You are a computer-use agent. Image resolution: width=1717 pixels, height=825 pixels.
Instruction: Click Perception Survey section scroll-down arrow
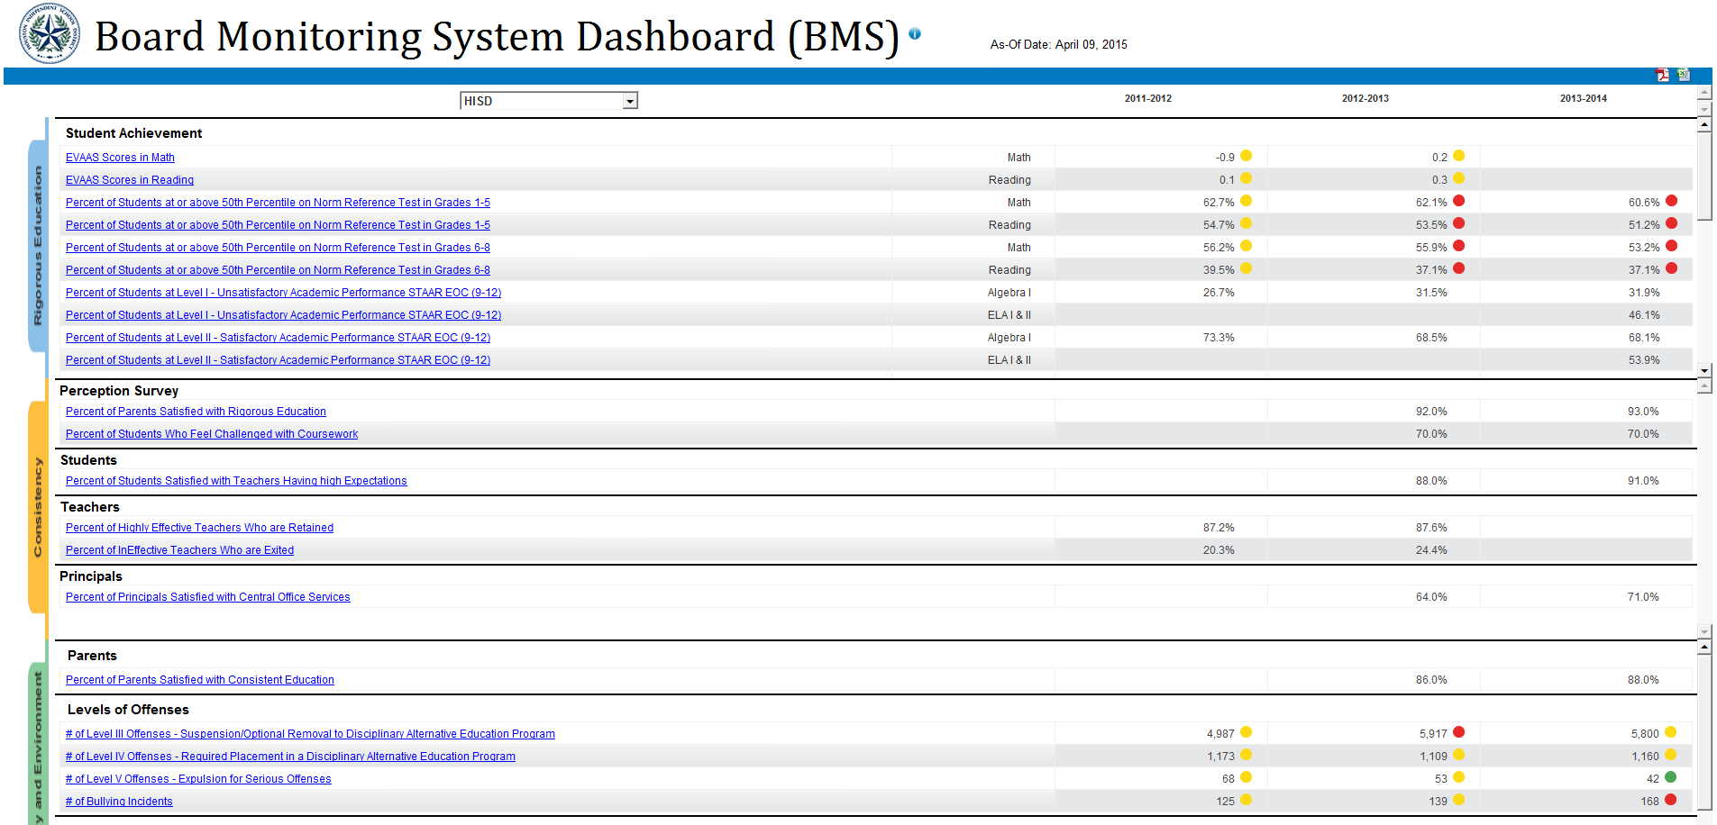click(x=1704, y=631)
